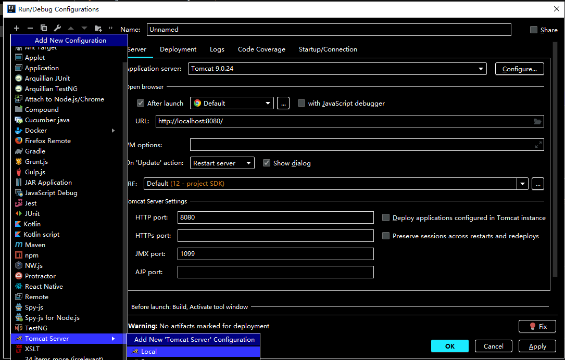Click the minus icon to remove configuration
The width and height of the screenshot is (565, 360).
coord(30,28)
